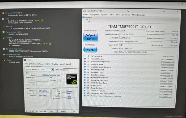
Task: Click the graphics monitor icon in Speccy
Action: point(3,38)
